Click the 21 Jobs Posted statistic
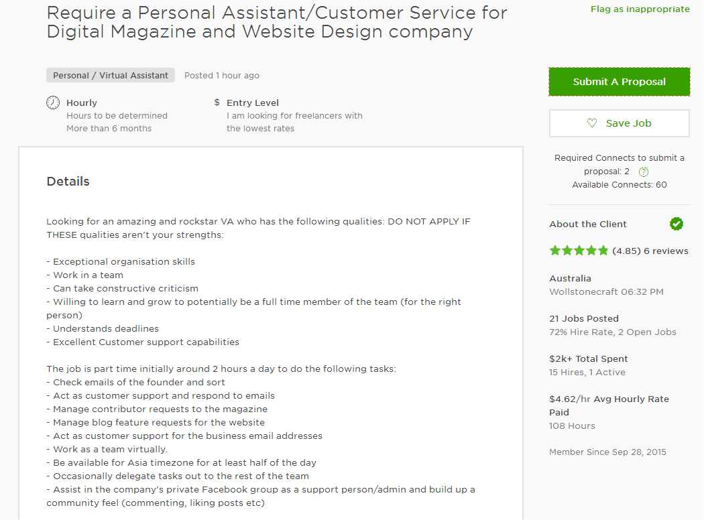The image size is (704, 520). (584, 318)
